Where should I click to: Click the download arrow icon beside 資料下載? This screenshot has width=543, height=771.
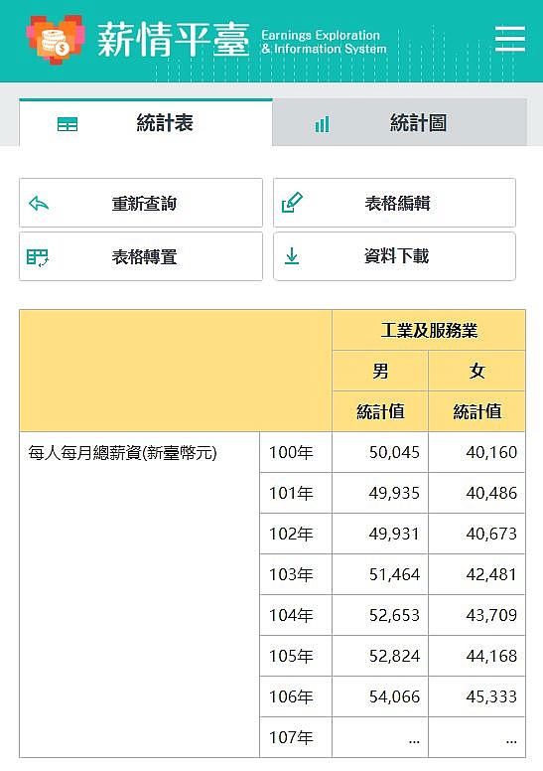click(292, 256)
